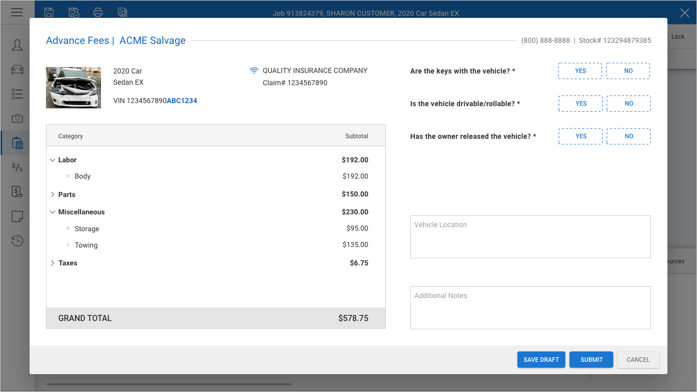697x392 pixels.
Task: Select NO for vehicle drivable/rollable
Action: [629, 104]
